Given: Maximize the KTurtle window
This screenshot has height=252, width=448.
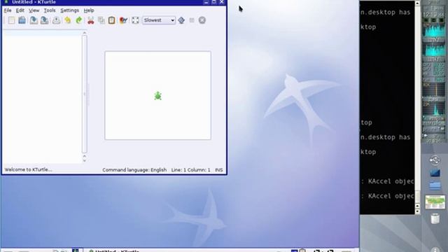Looking at the screenshot, I should click(x=214, y=2).
